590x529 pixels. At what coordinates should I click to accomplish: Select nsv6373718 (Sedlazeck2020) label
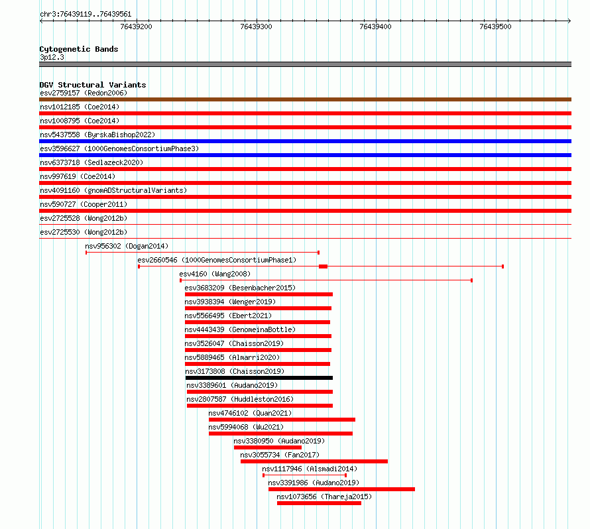click(91, 162)
